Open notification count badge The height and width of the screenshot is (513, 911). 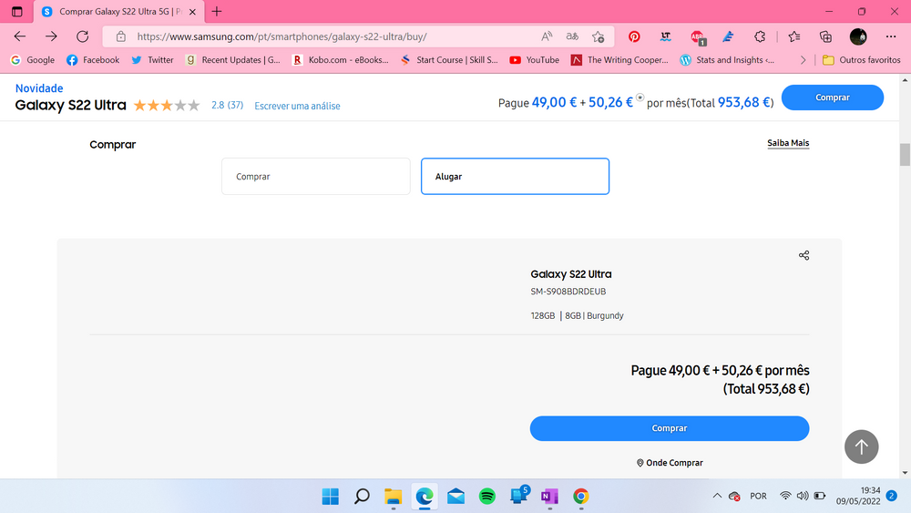point(891,496)
